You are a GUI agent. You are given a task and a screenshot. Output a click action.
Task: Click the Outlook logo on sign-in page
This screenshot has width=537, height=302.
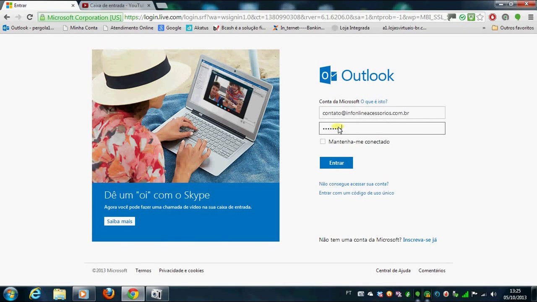click(x=357, y=75)
